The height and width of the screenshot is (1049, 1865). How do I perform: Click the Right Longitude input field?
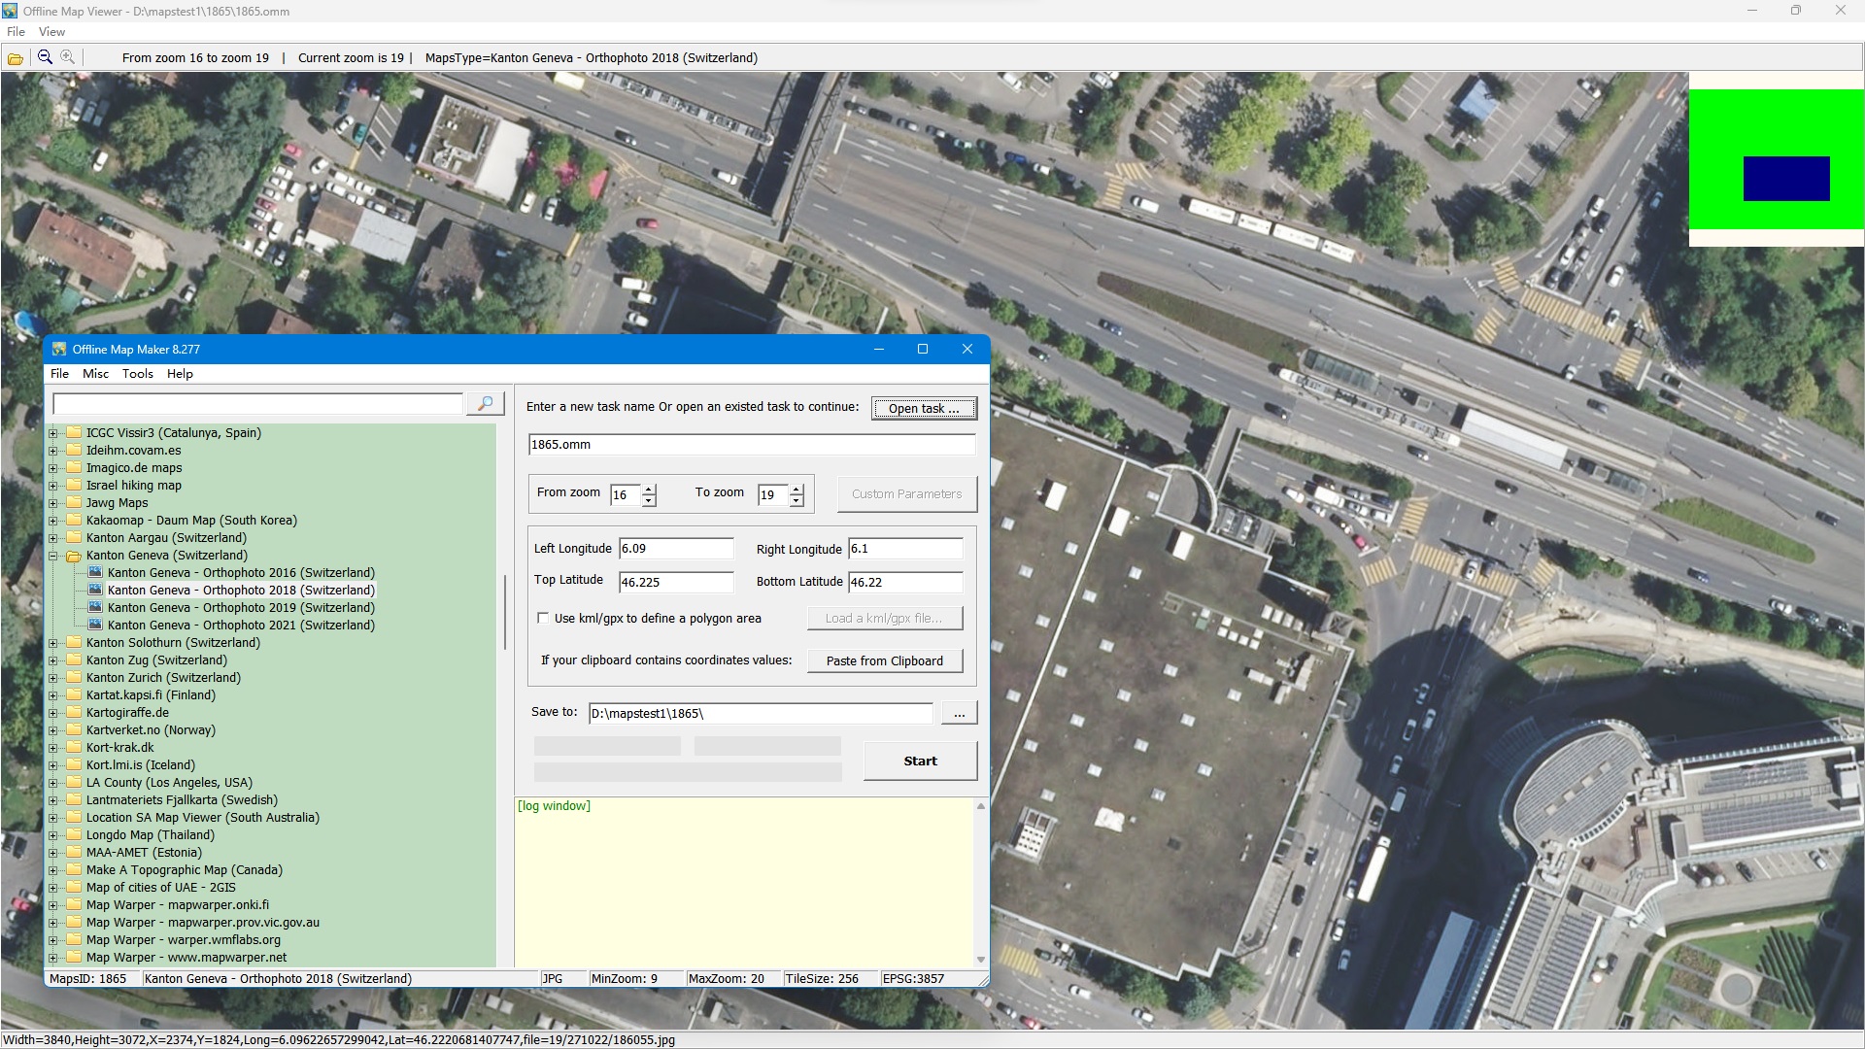tap(905, 549)
